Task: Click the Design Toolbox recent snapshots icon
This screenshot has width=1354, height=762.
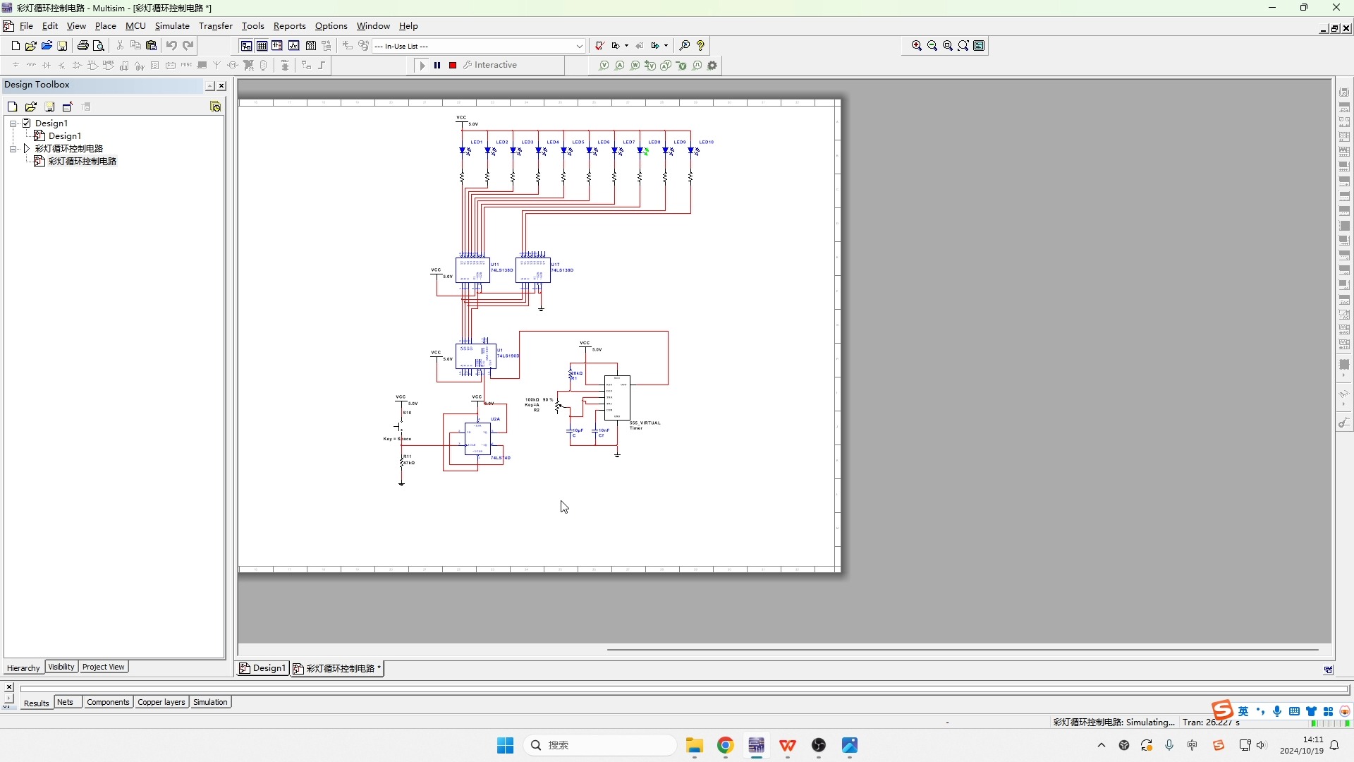Action: coord(216,107)
